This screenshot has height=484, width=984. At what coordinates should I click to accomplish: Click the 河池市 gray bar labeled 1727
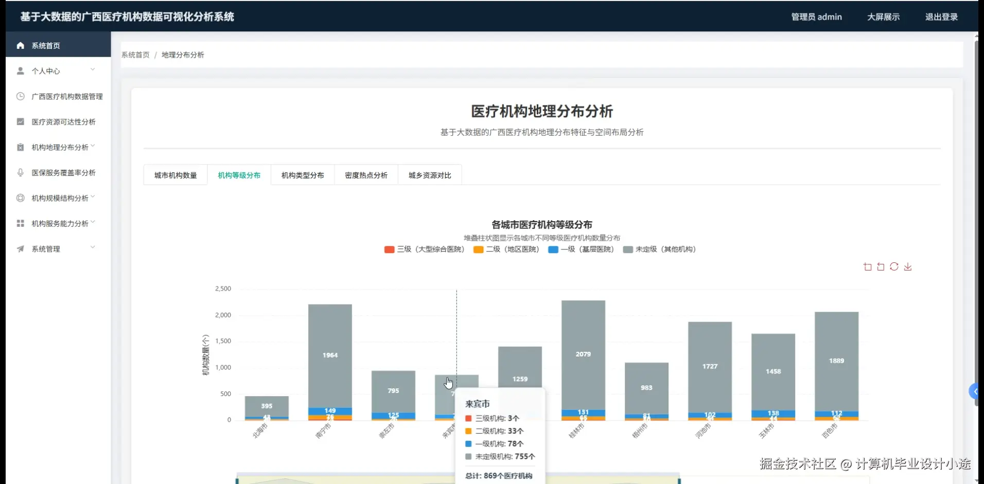point(710,367)
